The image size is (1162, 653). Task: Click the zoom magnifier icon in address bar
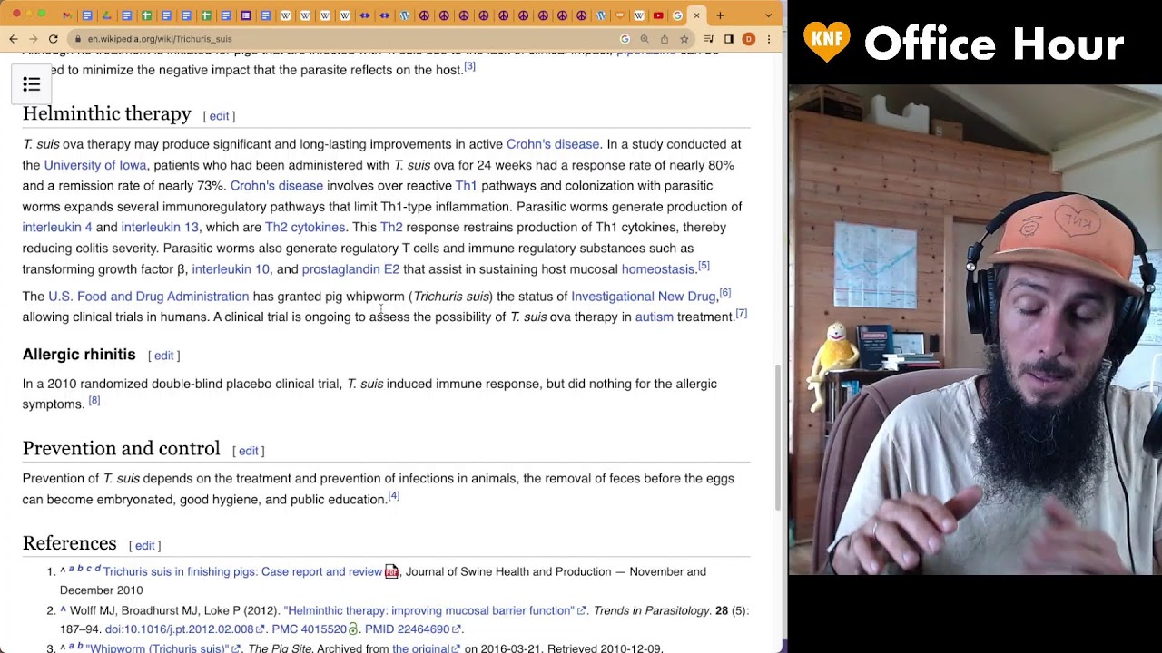645,39
